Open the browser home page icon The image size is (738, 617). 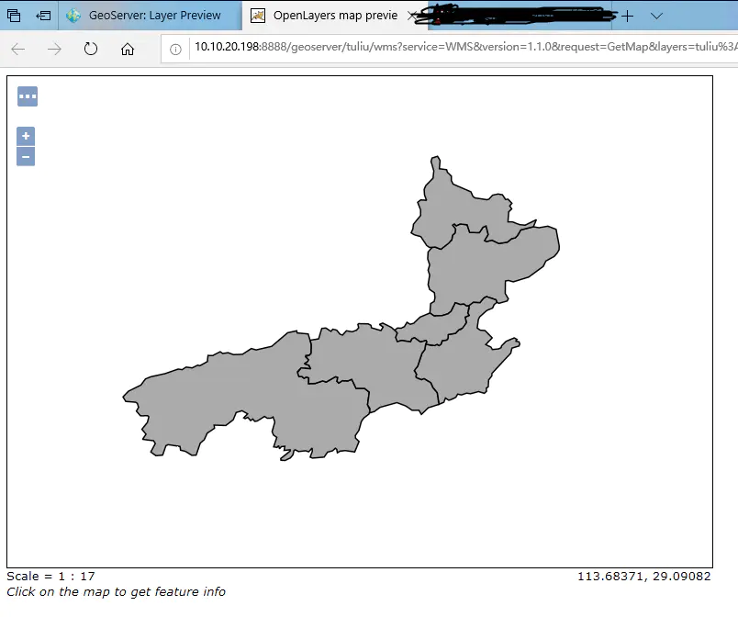(128, 49)
